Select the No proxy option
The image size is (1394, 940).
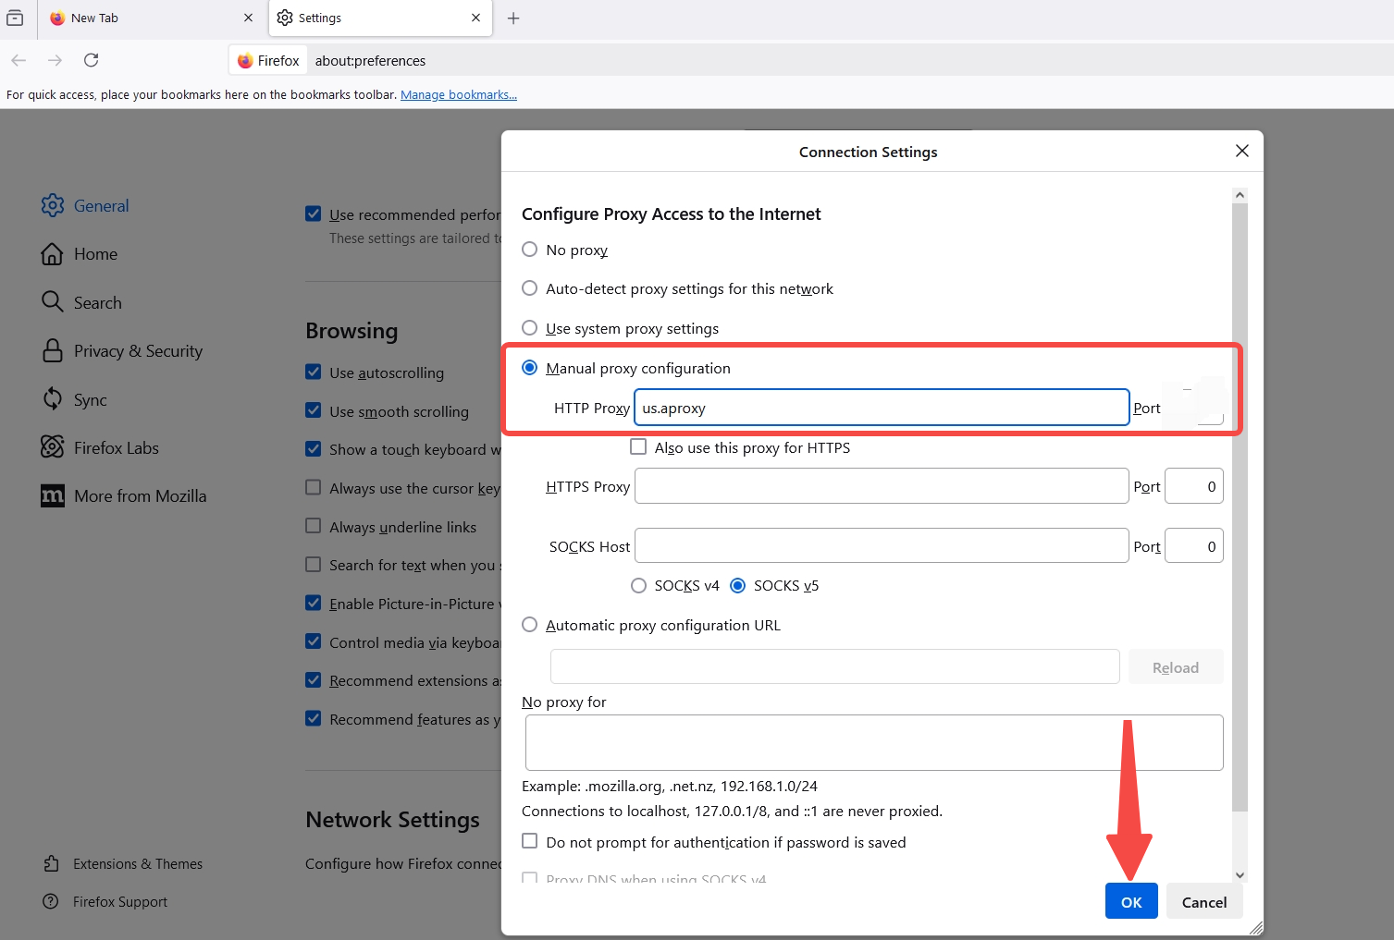530,250
